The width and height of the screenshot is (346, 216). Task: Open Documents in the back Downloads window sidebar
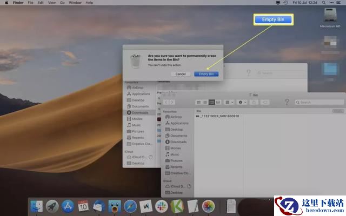[138, 106]
